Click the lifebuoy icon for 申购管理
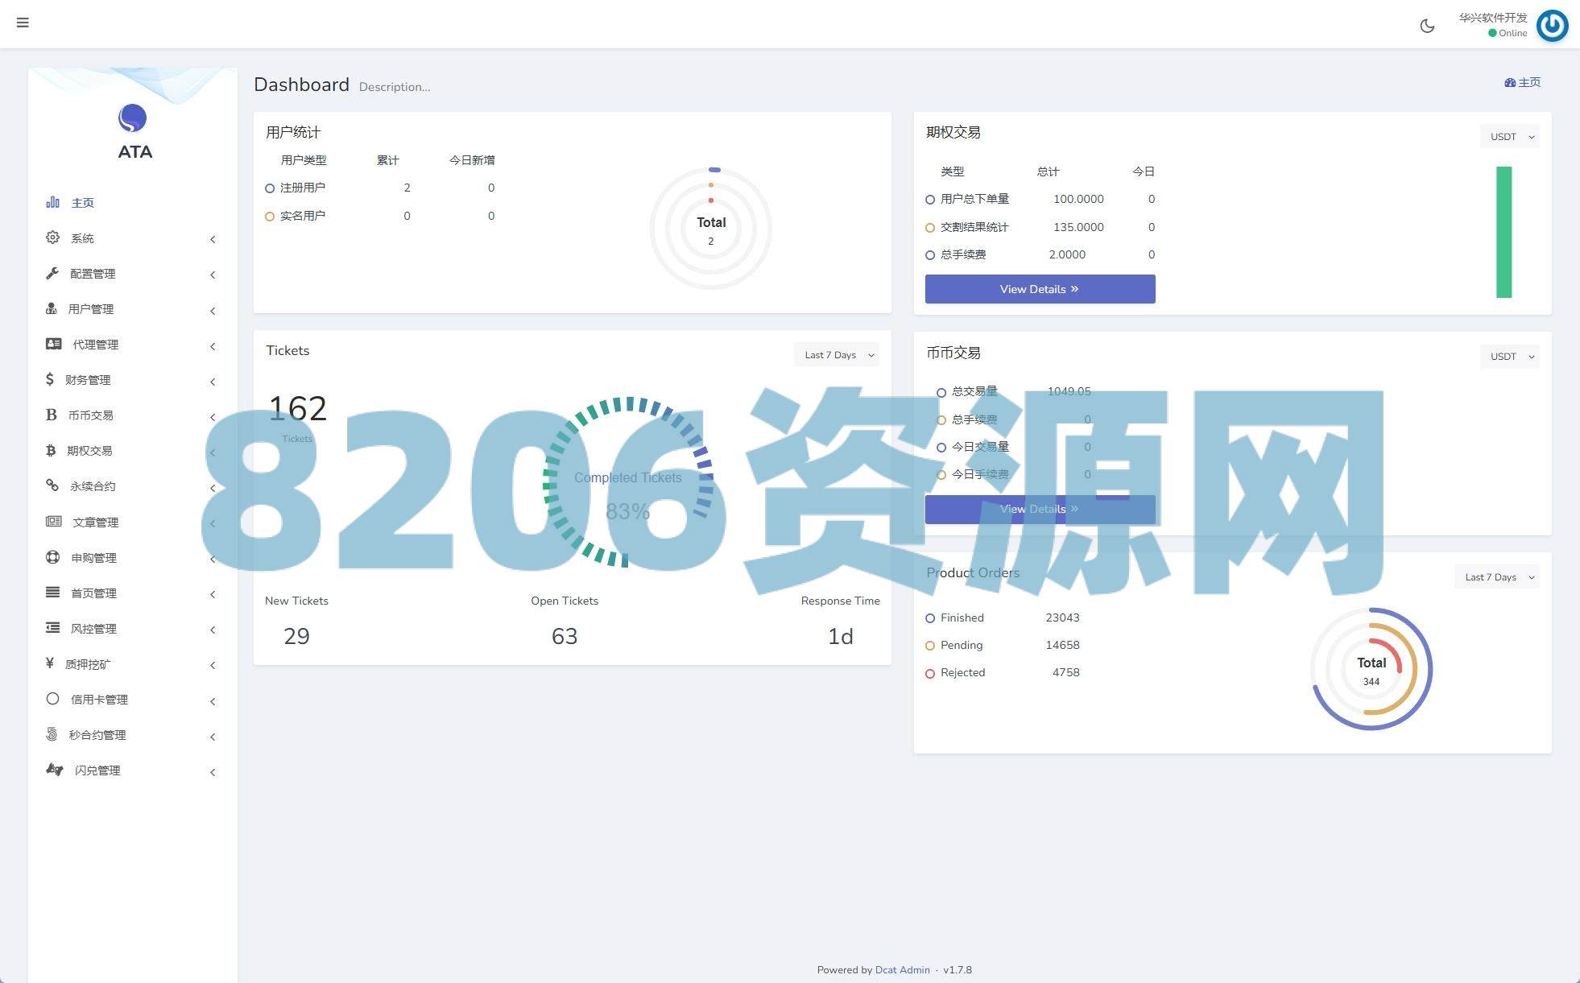Image resolution: width=1580 pixels, height=983 pixels. tap(52, 557)
